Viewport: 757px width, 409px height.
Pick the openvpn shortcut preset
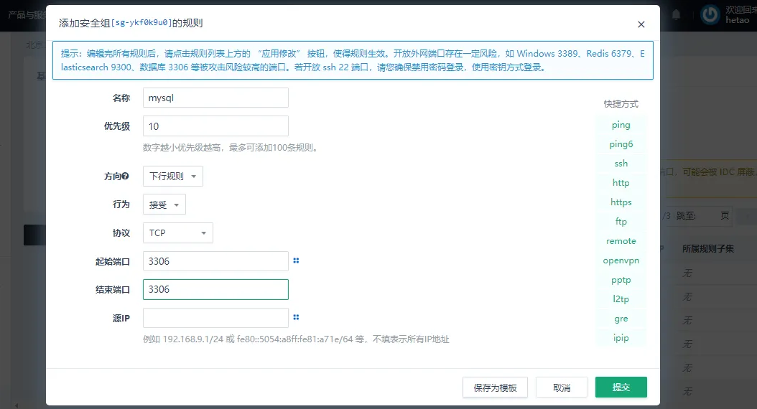621,260
